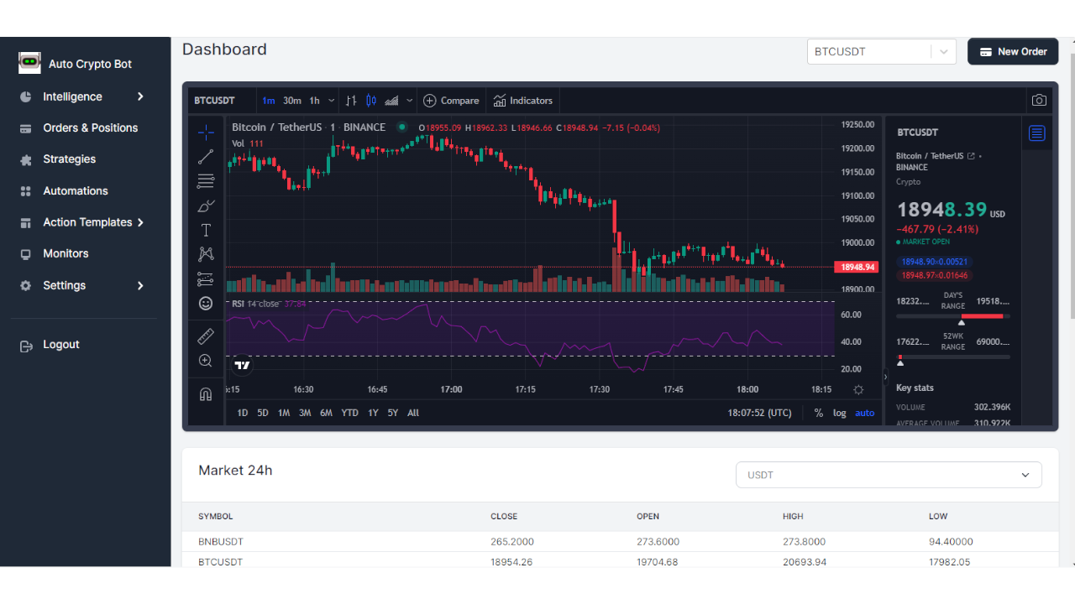Screen dimensions: 1075x604
Task: Open the time interval dropdown arrow
Action: [x=332, y=101]
